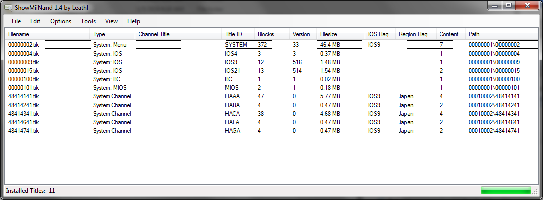The width and height of the screenshot is (543, 200).
Task: Sort by the Content column header
Action: click(451, 34)
